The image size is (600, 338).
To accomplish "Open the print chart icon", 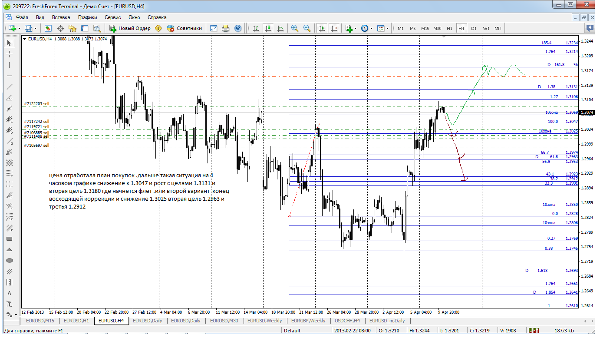I will pos(225,28).
